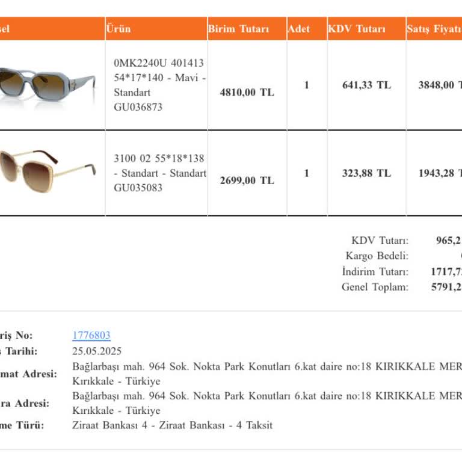Click the Ürün column header

pyautogui.click(x=118, y=28)
